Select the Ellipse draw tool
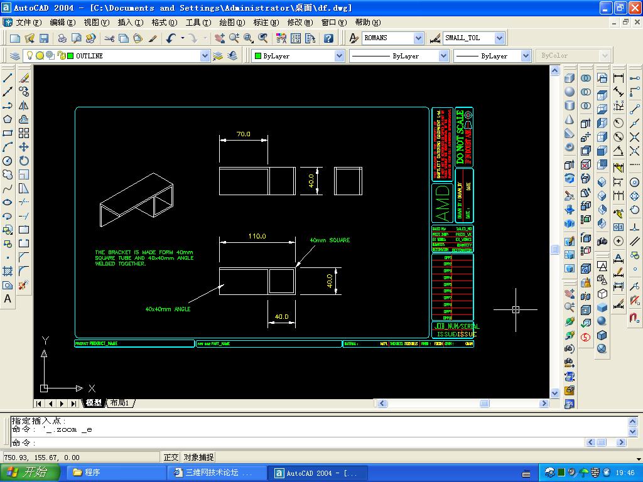The height and width of the screenshot is (482, 643). pos(8,202)
